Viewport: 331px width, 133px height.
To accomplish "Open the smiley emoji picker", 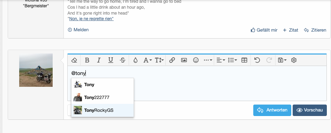I will (x=196, y=60).
